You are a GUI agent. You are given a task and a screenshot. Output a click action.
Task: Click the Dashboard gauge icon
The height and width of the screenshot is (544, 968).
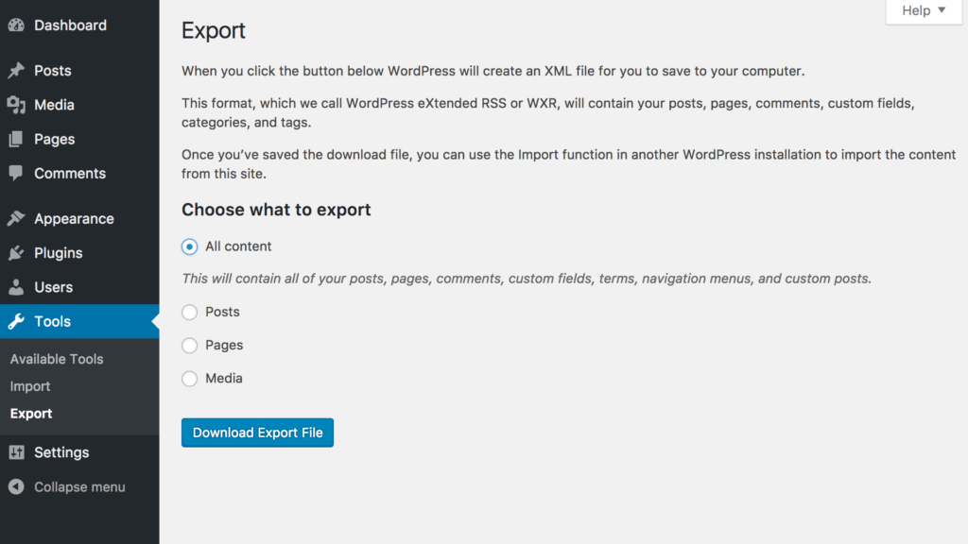pos(16,25)
